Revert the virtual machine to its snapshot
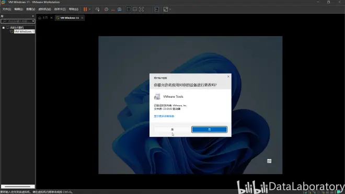This screenshot has height=194, width=345. coord(113,9)
